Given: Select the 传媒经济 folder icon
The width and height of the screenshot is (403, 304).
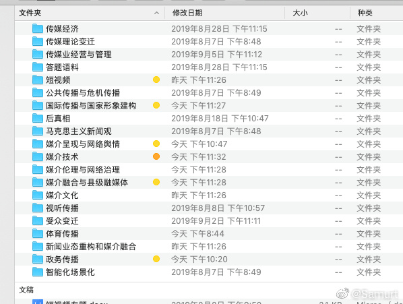Looking at the screenshot, I should [38, 28].
